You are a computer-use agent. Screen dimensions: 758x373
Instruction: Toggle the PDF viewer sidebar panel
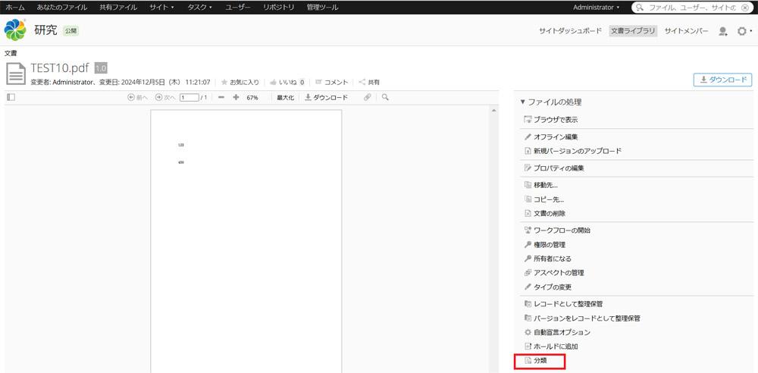coord(11,97)
